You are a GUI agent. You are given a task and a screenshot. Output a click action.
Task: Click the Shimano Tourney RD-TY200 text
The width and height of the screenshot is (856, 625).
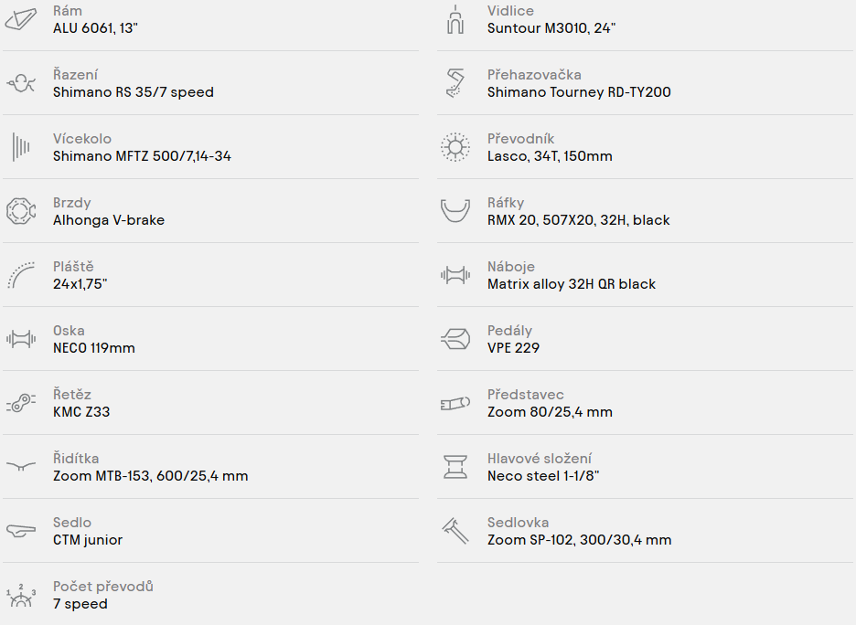[579, 92]
